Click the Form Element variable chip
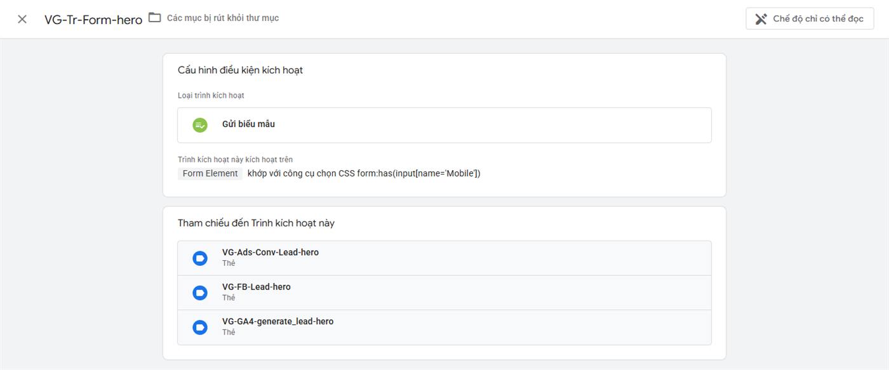This screenshot has height=370, width=889. click(210, 173)
